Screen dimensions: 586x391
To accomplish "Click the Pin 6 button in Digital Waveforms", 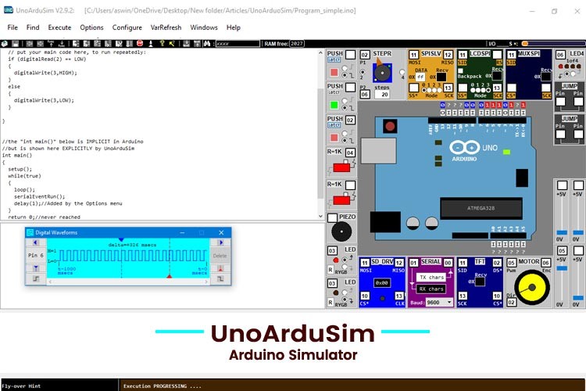I will 36,255.
